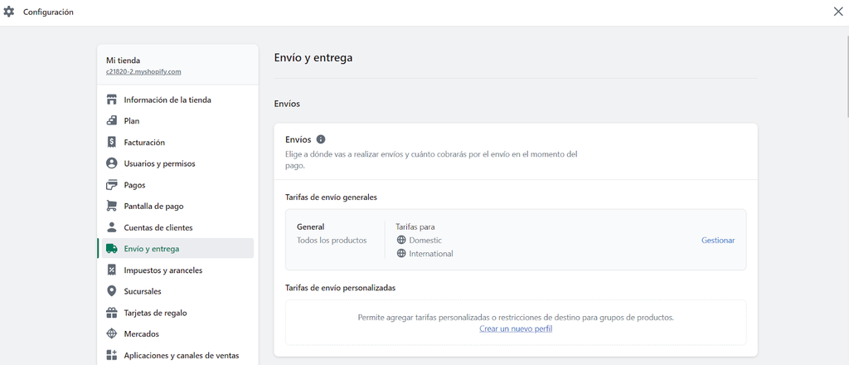
Task: Click the shopping cart checkout icon
Action: tap(112, 206)
